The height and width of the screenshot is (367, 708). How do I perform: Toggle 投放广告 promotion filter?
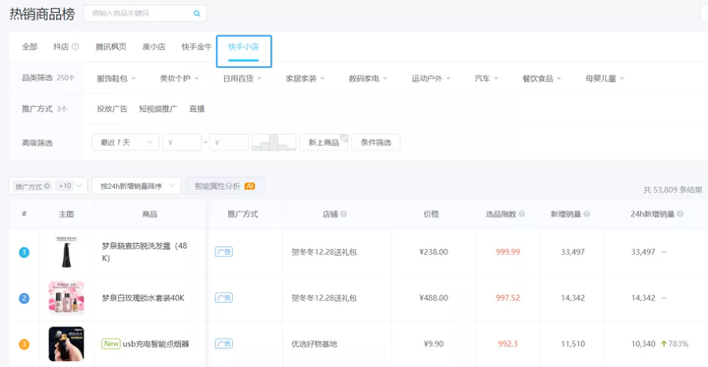[x=112, y=109]
